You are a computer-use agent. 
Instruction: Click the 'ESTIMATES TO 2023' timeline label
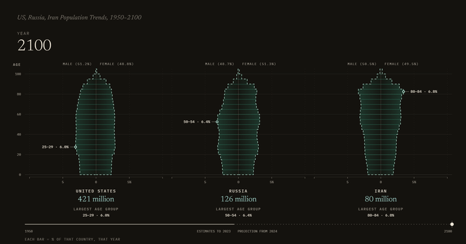(x=214, y=231)
